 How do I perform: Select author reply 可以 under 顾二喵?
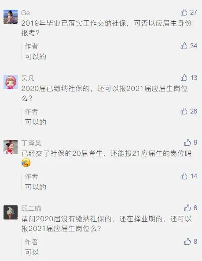pos(32,252)
